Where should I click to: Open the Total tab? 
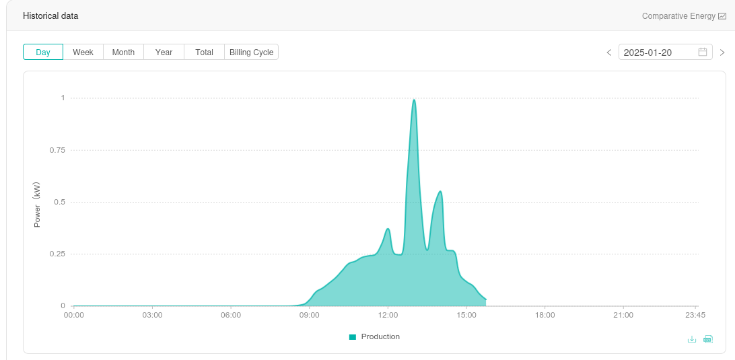(204, 52)
